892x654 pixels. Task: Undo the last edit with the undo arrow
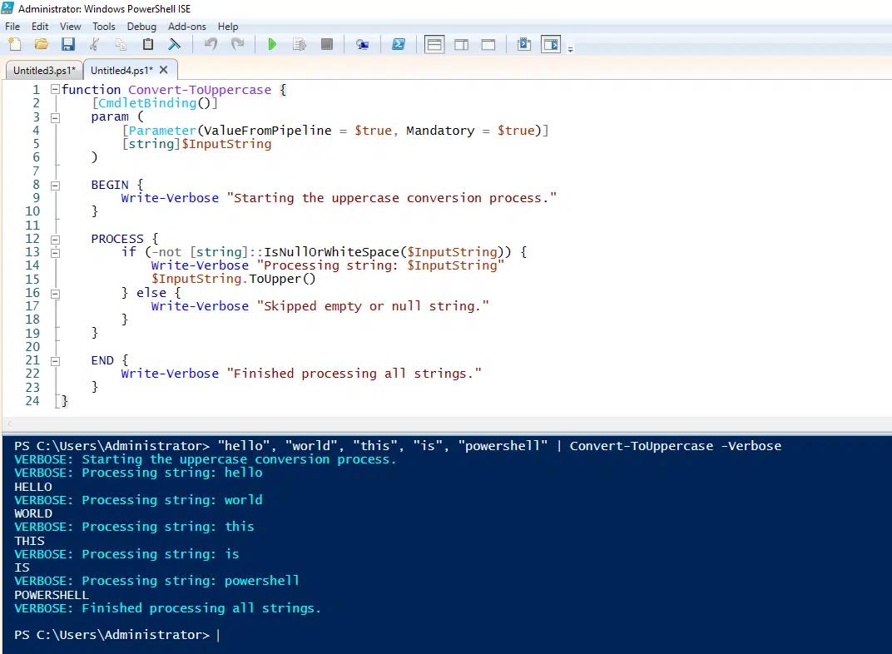click(x=211, y=44)
